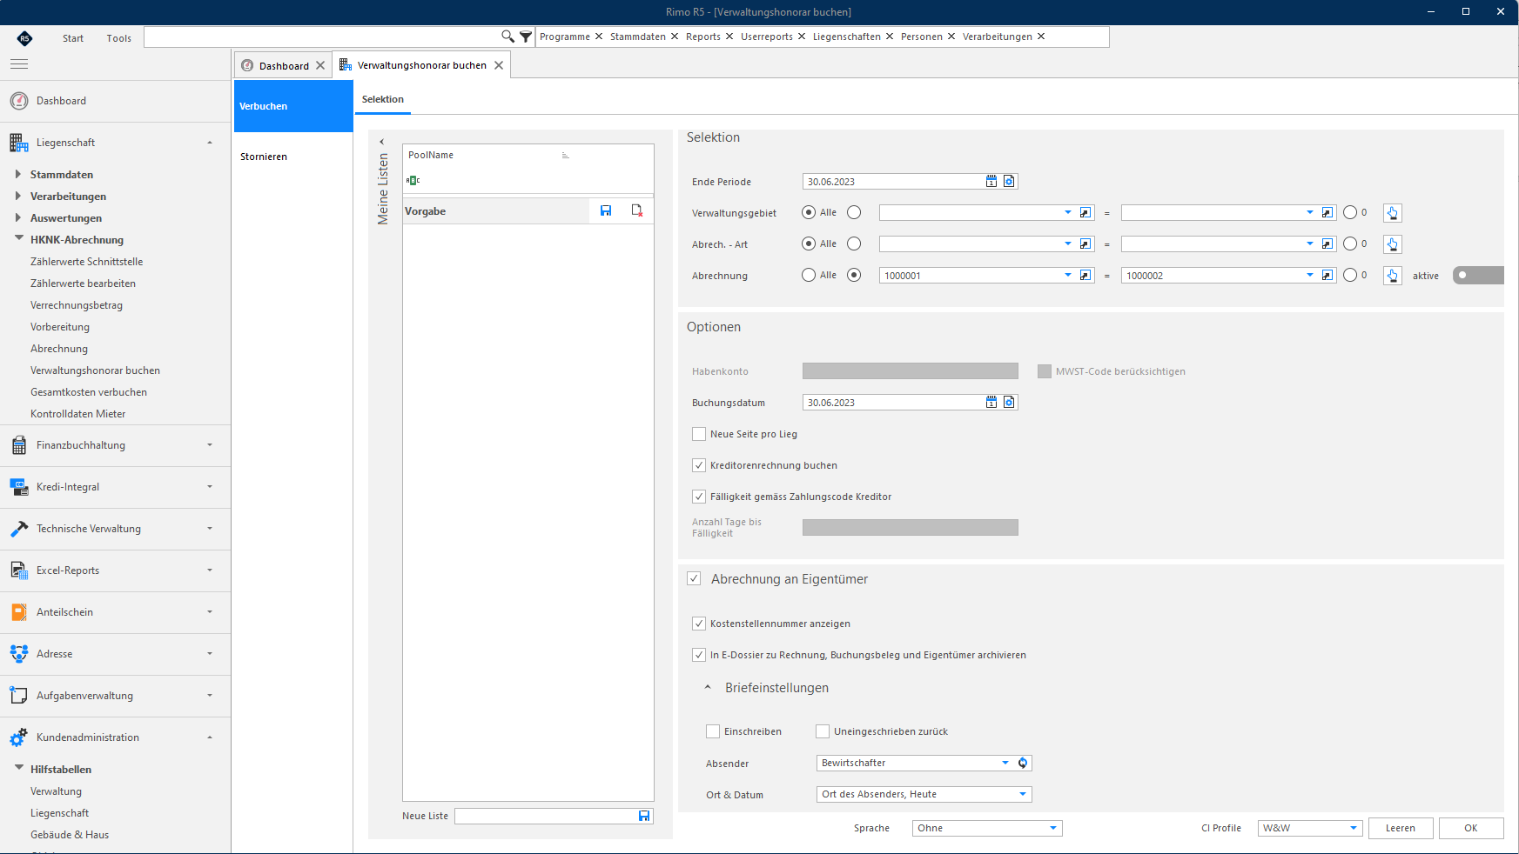The image size is (1519, 854).
Task: Check the Einschreiben checkbox
Action: click(x=713, y=731)
